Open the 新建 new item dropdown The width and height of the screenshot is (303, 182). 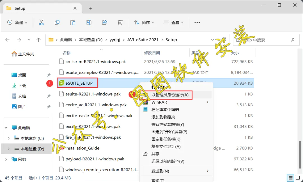(17, 23)
